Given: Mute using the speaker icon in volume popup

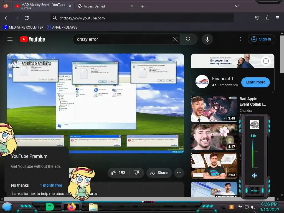Looking at the screenshot, I should coord(254,175).
